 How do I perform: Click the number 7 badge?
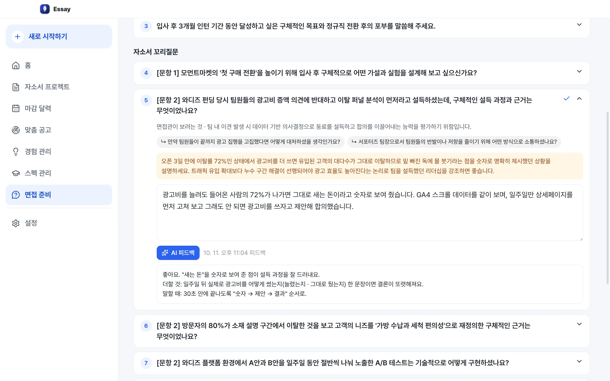click(146, 363)
